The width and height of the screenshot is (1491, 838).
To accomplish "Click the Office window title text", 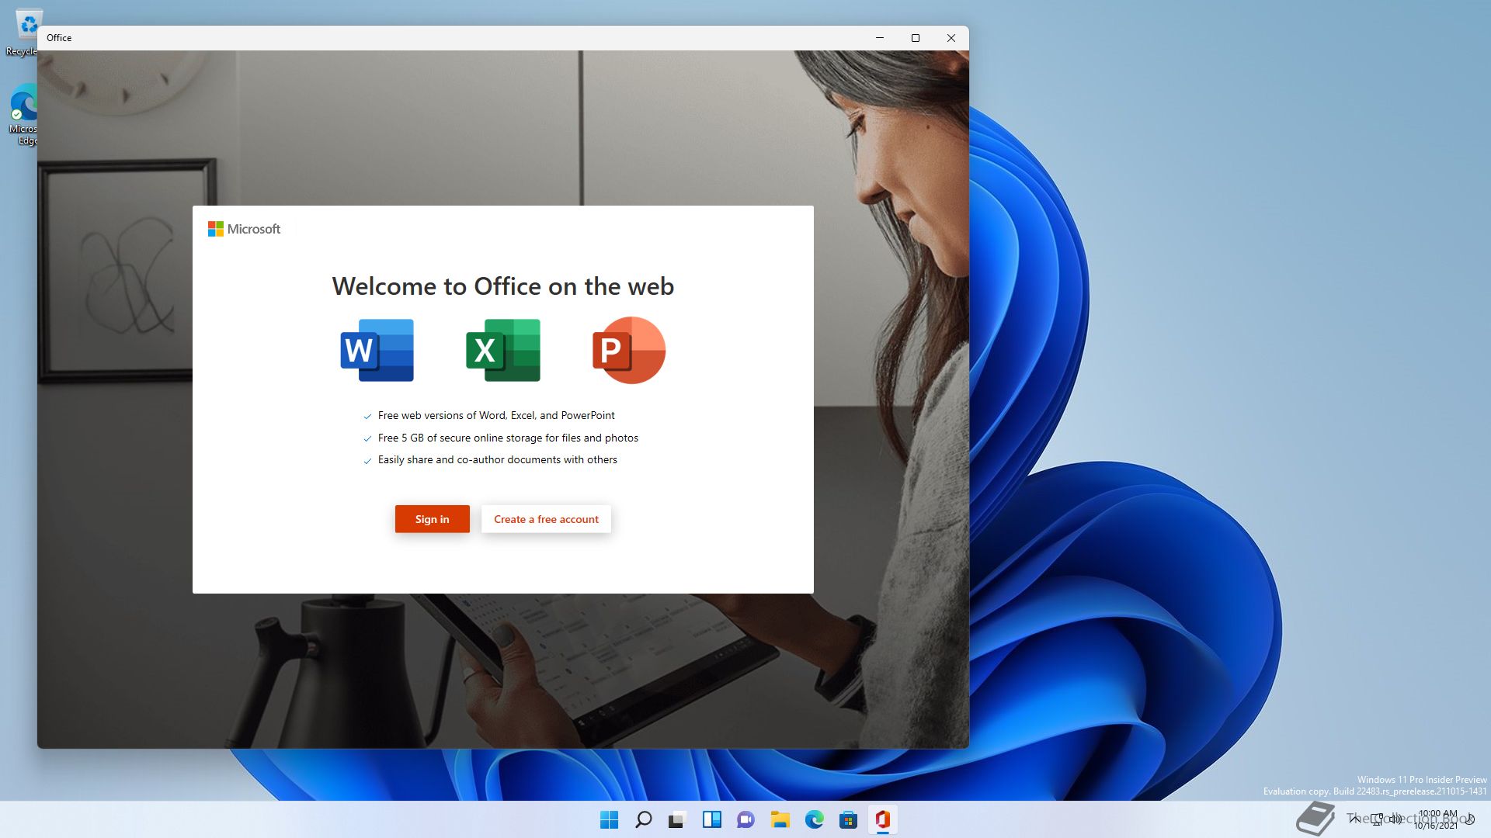I will coord(59,38).
